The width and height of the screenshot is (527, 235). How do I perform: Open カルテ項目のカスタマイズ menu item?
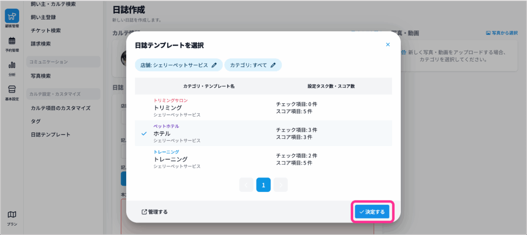(x=61, y=108)
